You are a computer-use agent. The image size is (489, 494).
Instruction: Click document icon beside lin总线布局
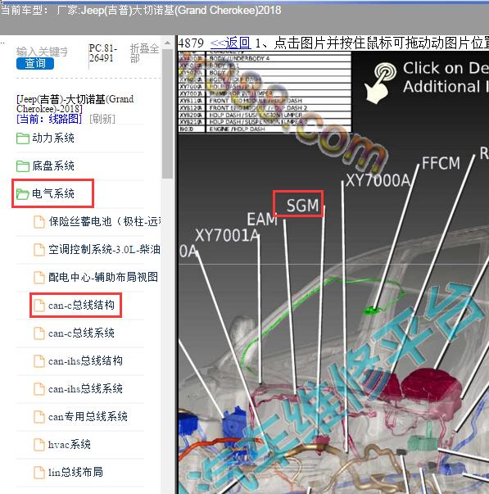(x=39, y=473)
